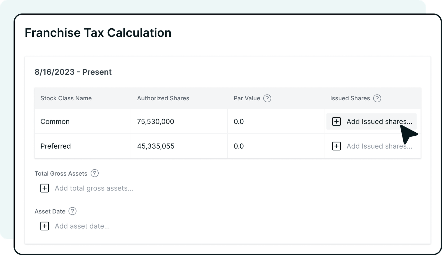Click the Authorized Shares column header
The height and width of the screenshot is (255, 442).
pos(163,98)
